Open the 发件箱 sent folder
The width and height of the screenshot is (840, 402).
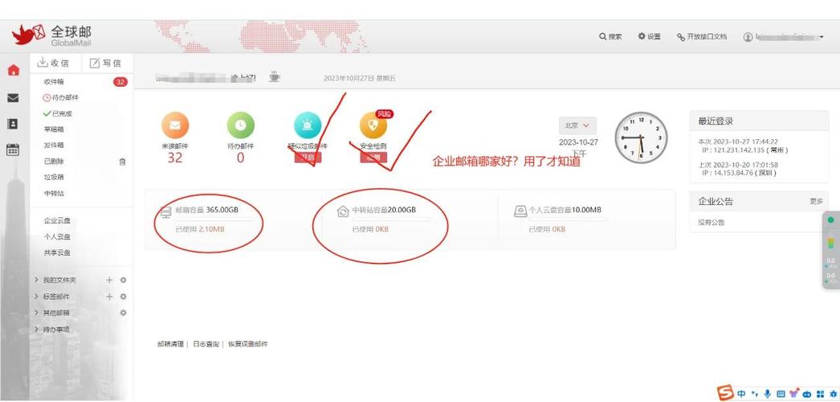[54, 146]
